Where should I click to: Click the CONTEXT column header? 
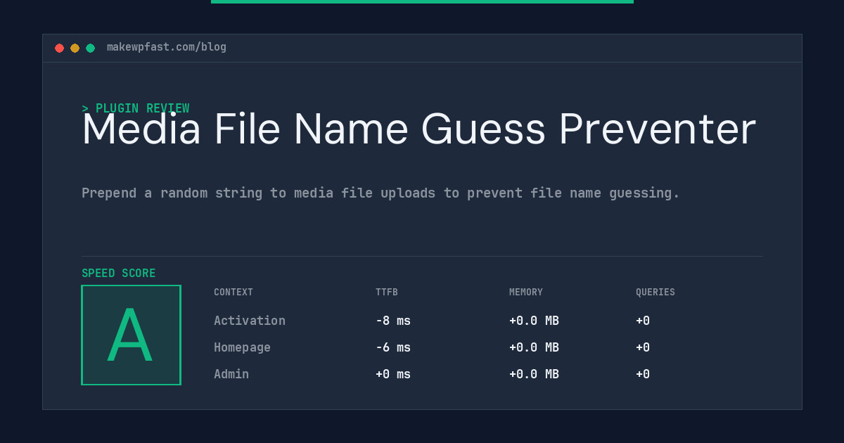(x=234, y=292)
